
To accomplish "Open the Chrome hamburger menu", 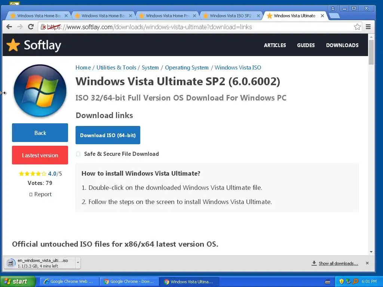I will [368, 27].
